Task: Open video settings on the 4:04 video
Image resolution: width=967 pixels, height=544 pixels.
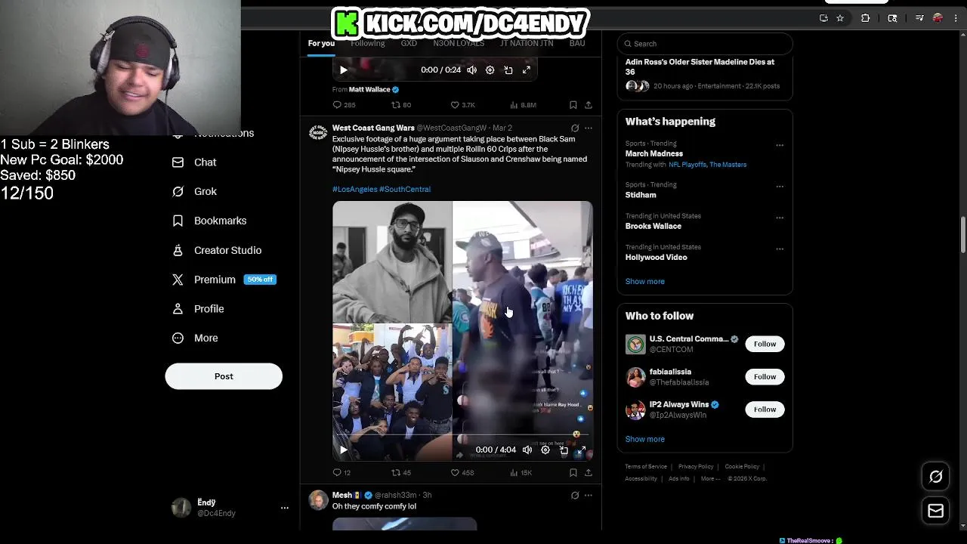Action: [x=545, y=450]
